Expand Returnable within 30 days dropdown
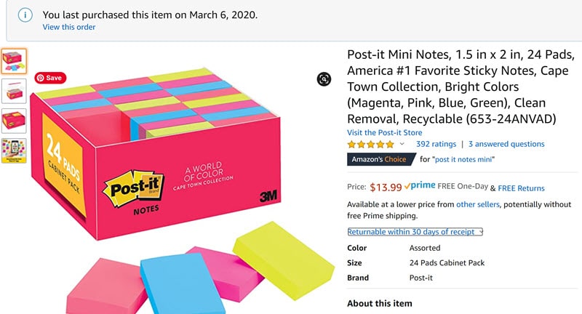This screenshot has width=582, height=314. pos(415,232)
